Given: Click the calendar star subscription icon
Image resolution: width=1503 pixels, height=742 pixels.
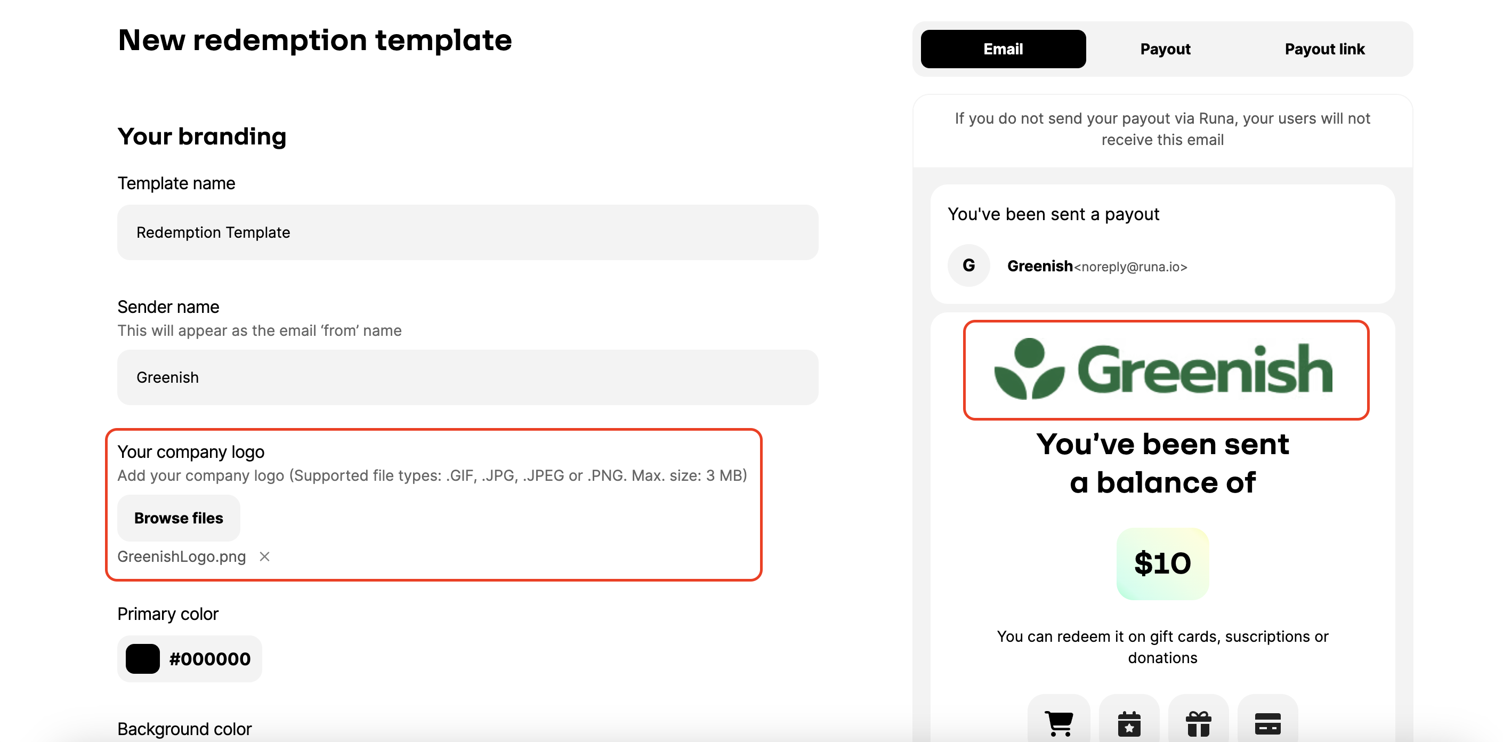Looking at the screenshot, I should tap(1129, 723).
